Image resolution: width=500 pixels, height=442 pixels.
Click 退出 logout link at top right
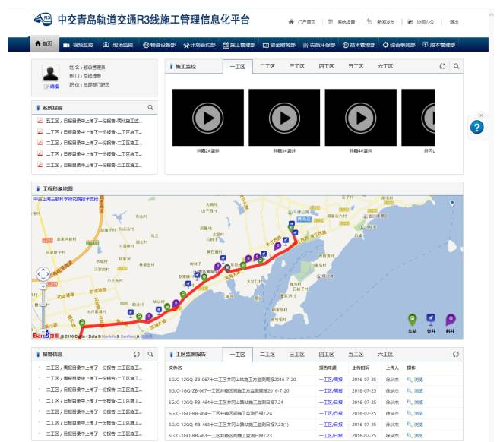pos(454,22)
